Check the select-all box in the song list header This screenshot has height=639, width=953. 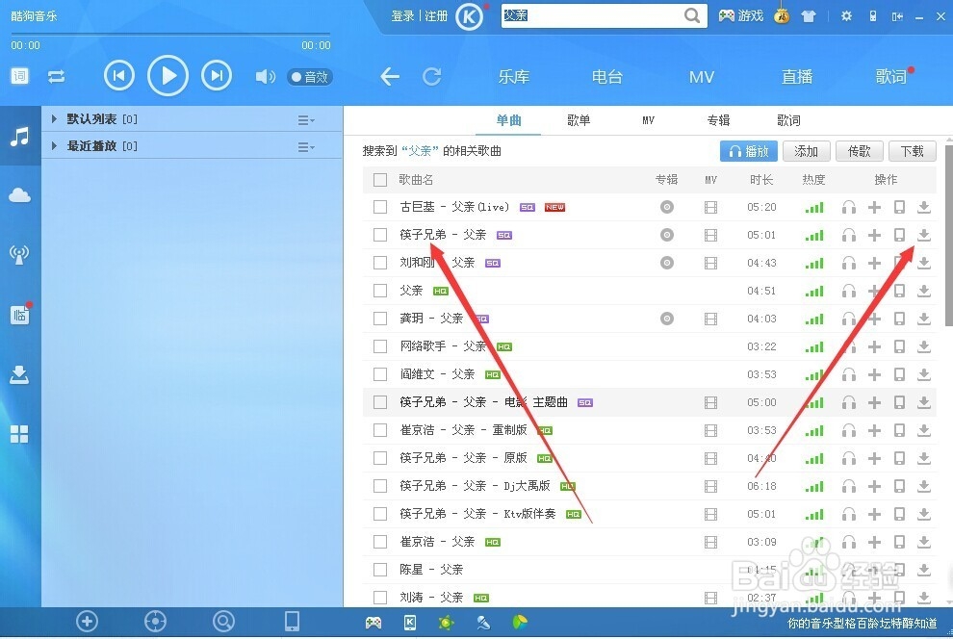click(x=380, y=179)
